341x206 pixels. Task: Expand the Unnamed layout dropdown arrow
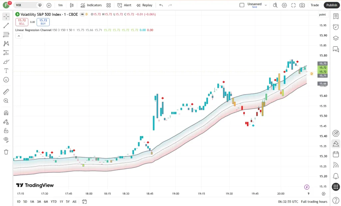pyautogui.click(x=266, y=5)
